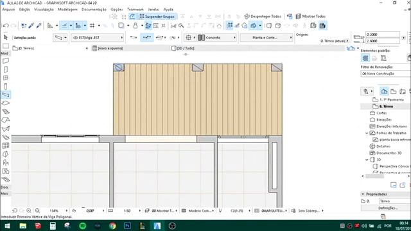Switch to the [3D / Tudo] tab
The width and height of the screenshot is (411, 231).
183,48
